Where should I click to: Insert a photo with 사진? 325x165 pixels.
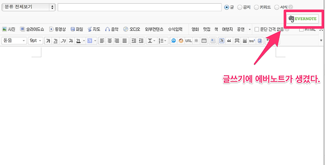point(9,29)
